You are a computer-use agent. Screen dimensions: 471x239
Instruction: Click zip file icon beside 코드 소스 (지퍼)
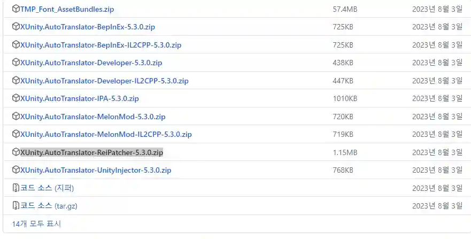pos(16,188)
